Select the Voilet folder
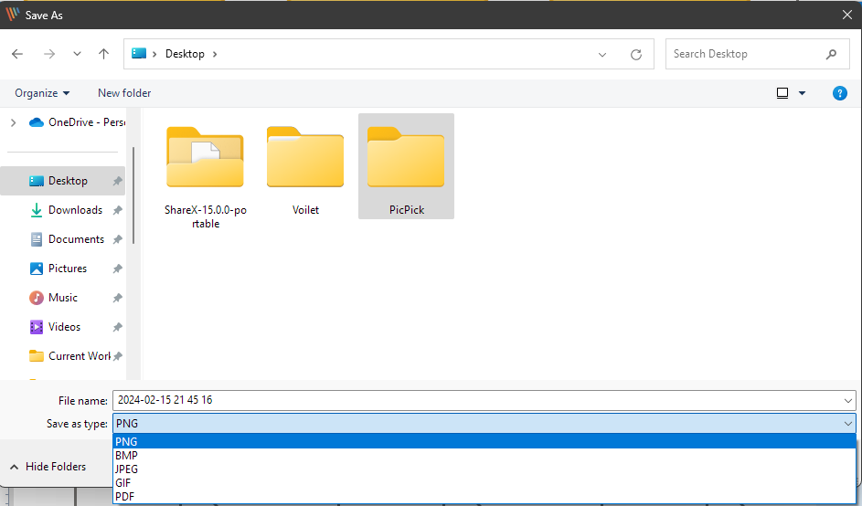Viewport: 862px width, 506px height. pos(305,169)
